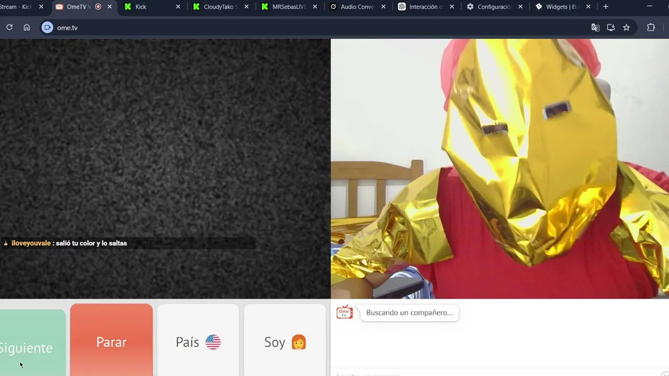Open the Audio Converter tab
Screen dimensions: 669x376
click(357, 7)
